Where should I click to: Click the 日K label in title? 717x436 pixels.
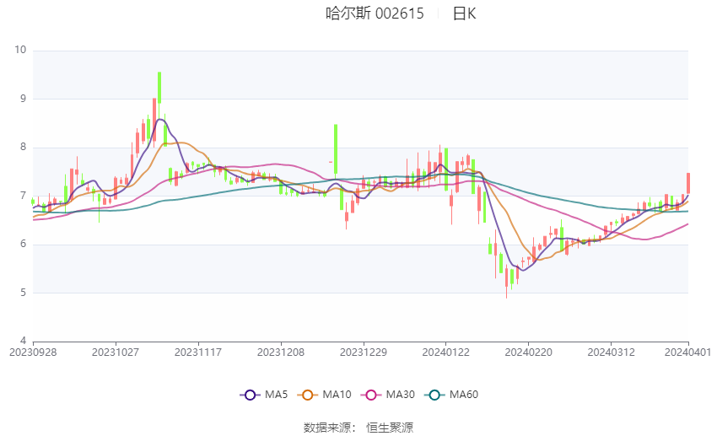tap(464, 13)
